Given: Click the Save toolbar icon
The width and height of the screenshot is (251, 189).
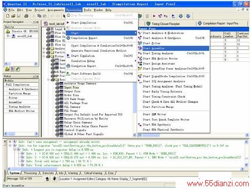Looking at the screenshot, I should point(19,16).
